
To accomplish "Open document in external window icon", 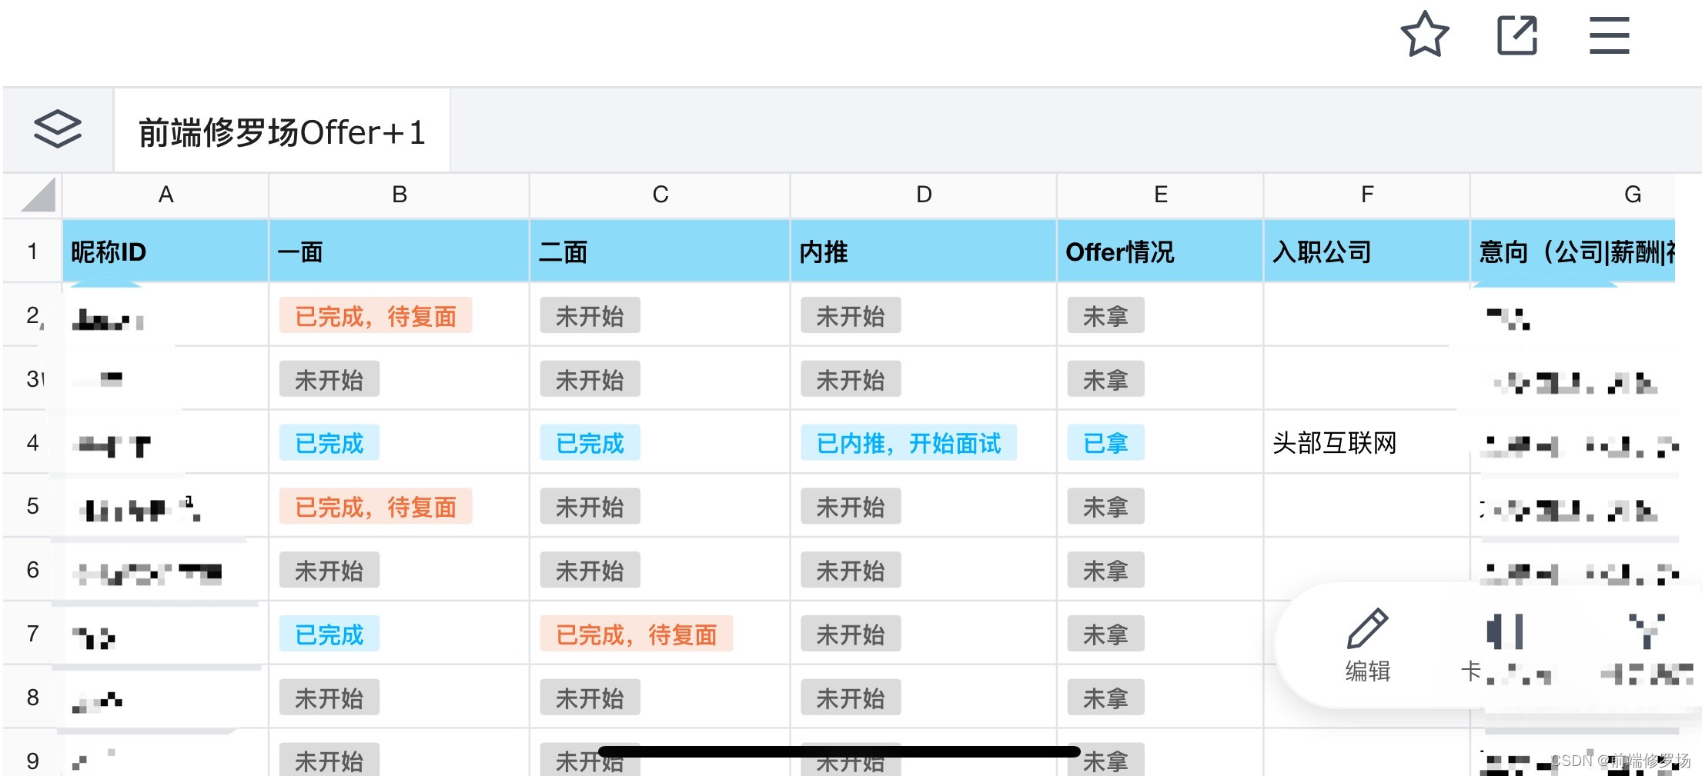I will [x=1516, y=35].
